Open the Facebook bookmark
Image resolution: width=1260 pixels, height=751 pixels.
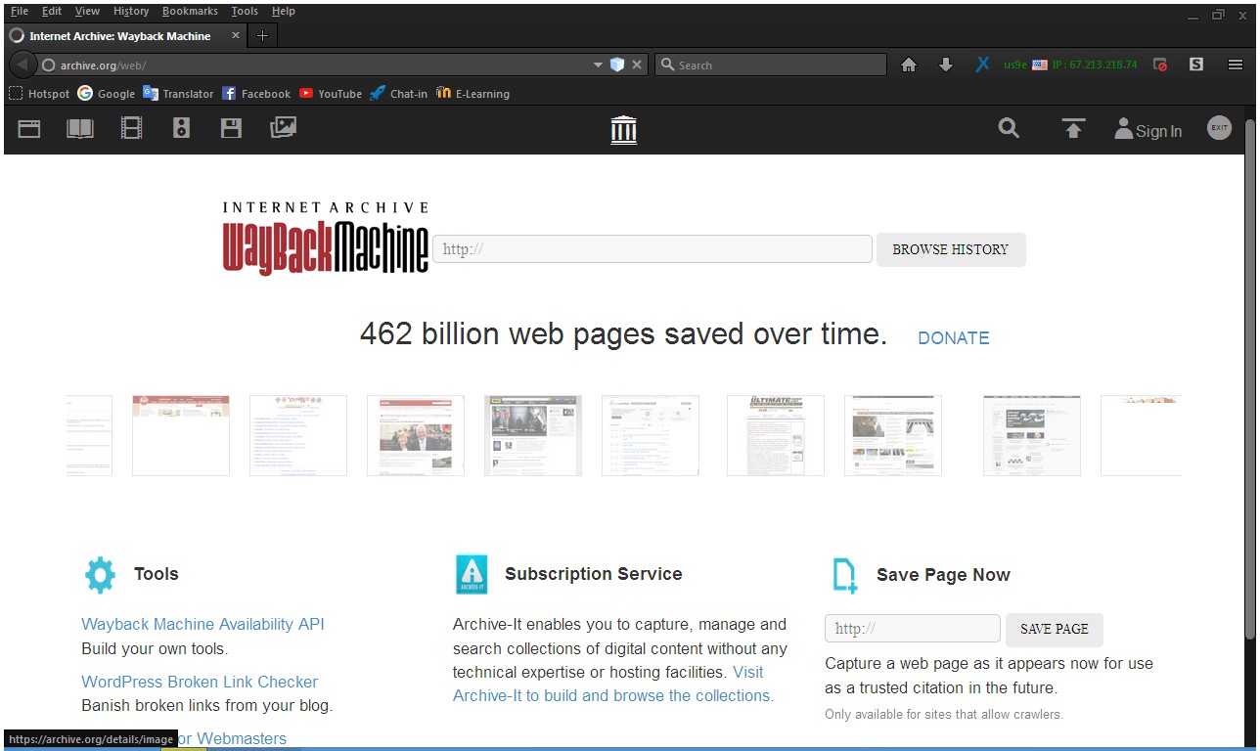tap(256, 94)
